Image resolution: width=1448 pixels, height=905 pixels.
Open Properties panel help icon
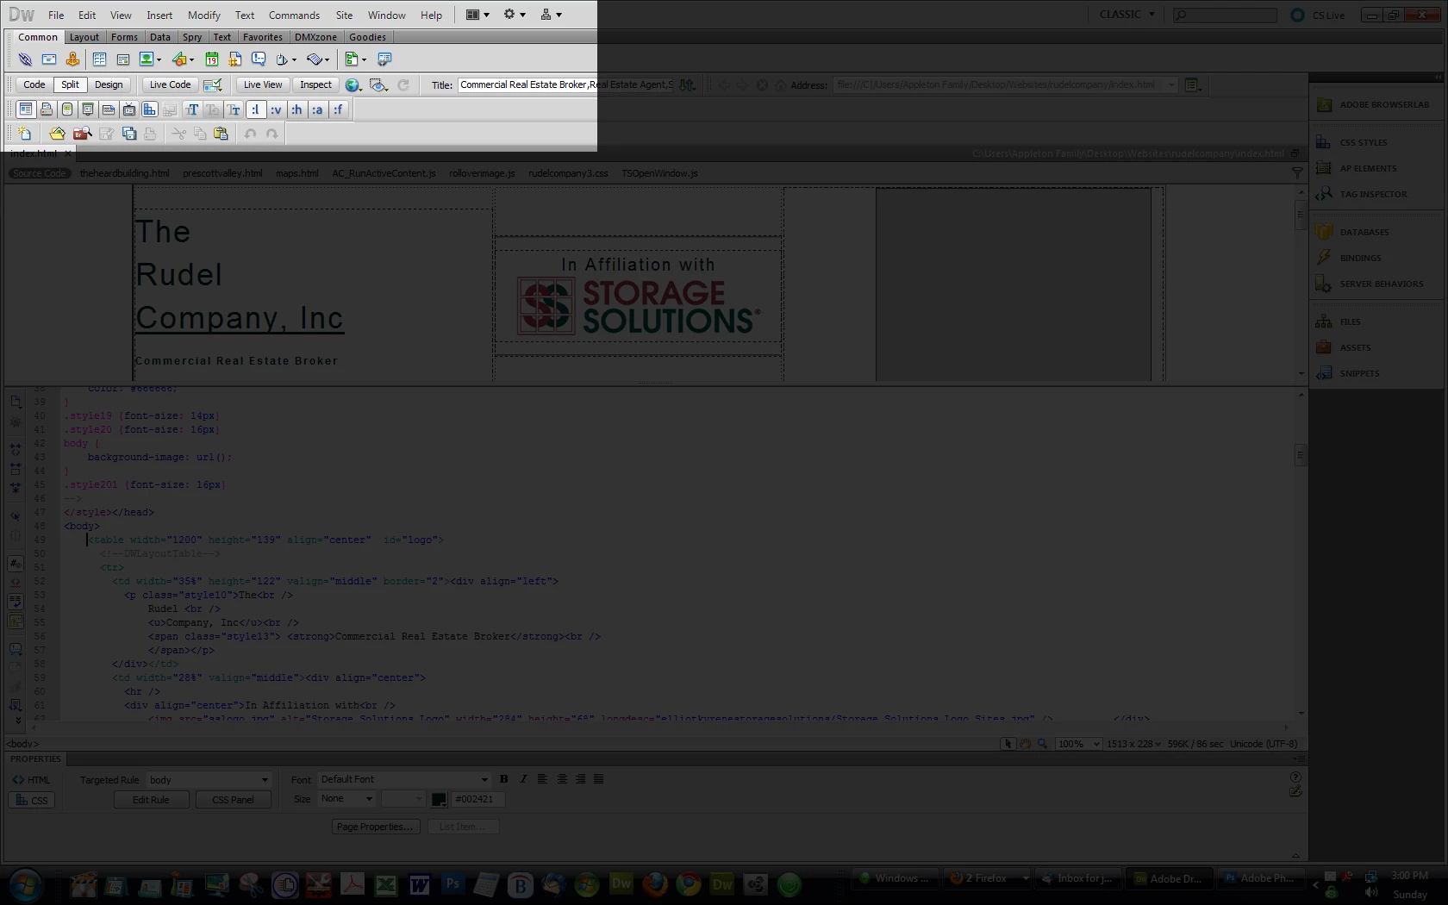[x=1295, y=777]
